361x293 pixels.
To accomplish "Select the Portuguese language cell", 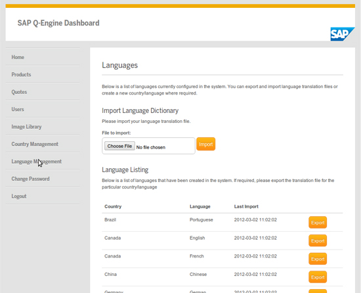I will 202,219.
